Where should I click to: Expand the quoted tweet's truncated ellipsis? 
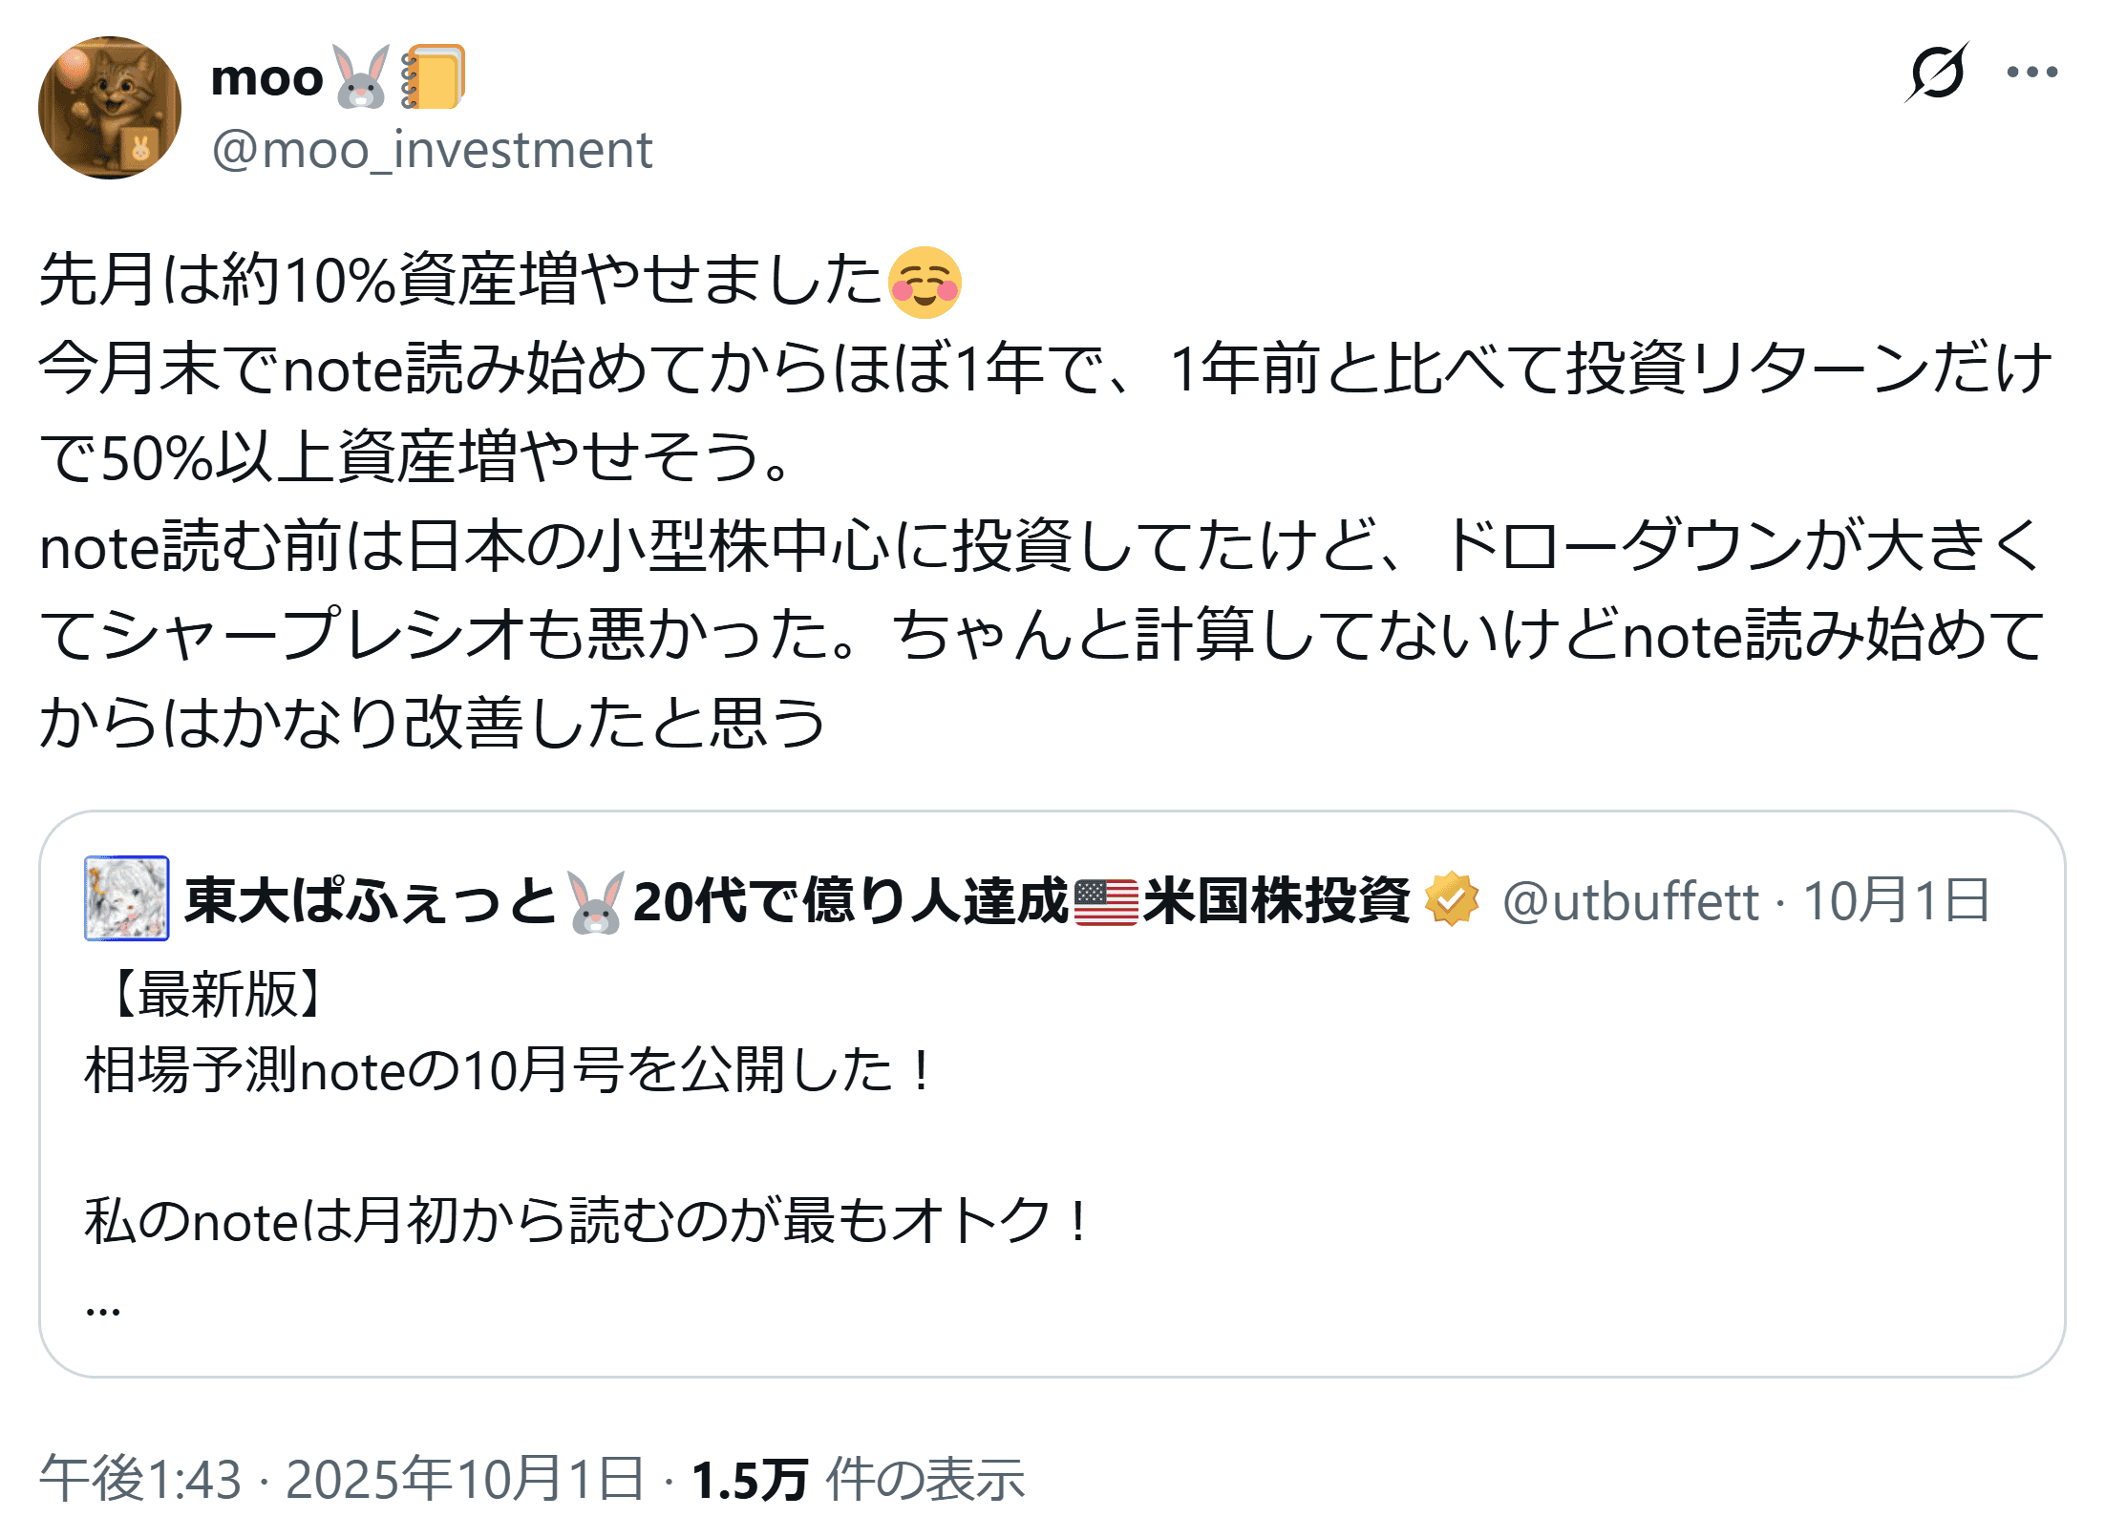coord(103,1308)
